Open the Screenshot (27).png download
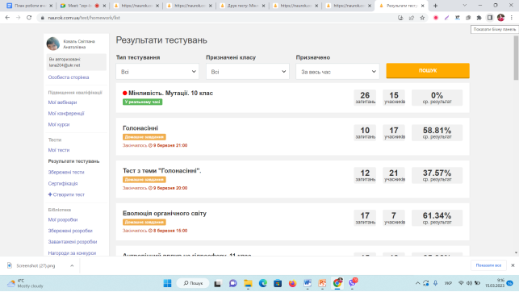 36,265
